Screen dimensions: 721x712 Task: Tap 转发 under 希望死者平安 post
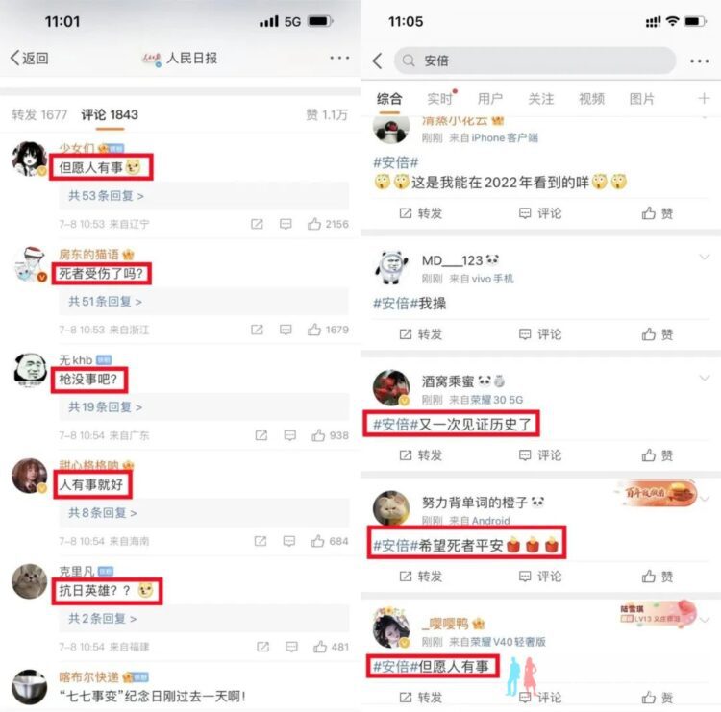click(x=421, y=576)
